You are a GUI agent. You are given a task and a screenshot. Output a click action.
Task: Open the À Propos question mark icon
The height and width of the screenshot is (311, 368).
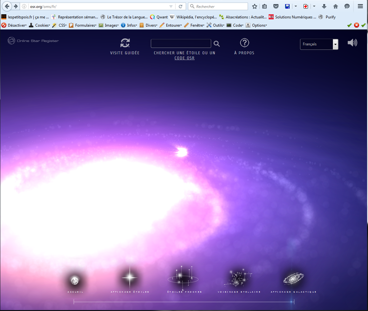click(x=244, y=43)
